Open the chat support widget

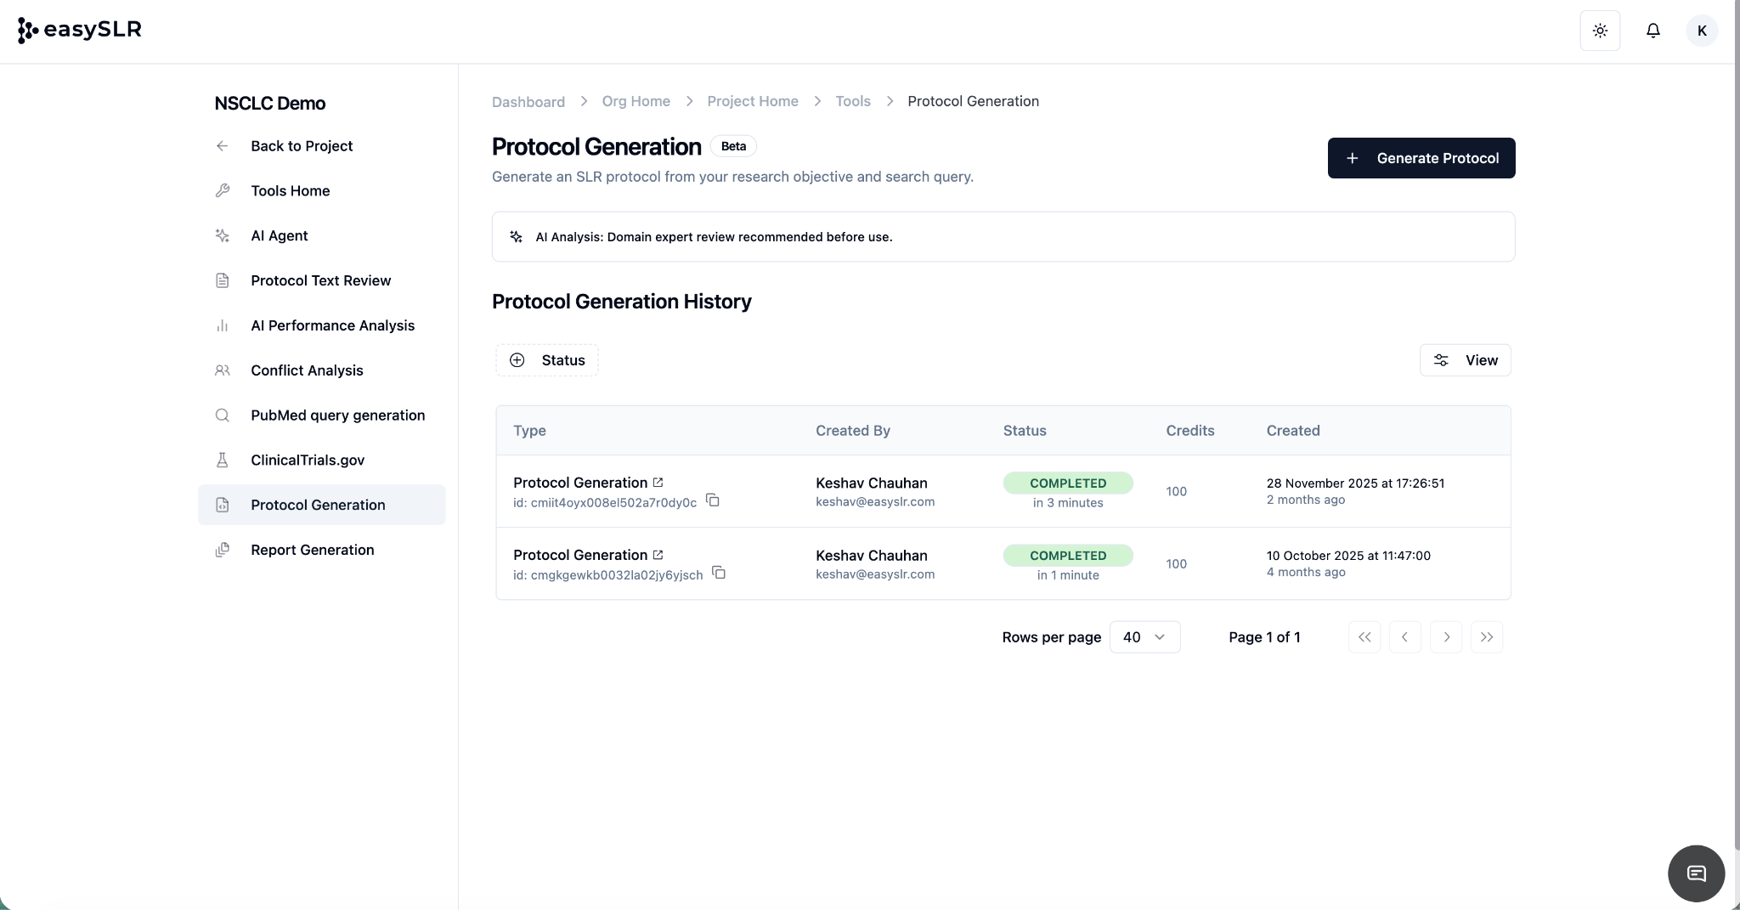tap(1696, 873)
